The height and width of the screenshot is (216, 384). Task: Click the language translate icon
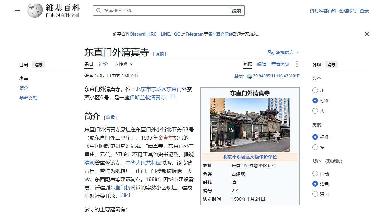point(271,52)
